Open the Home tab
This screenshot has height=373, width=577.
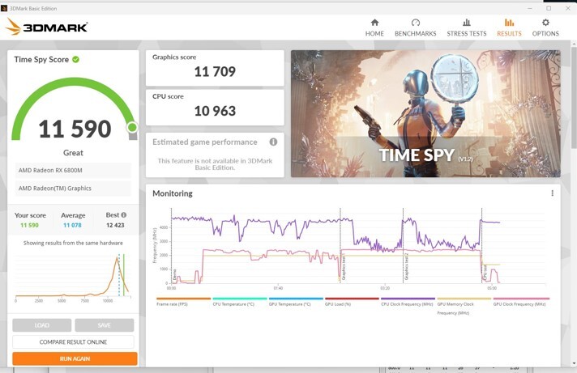(374, 28)
